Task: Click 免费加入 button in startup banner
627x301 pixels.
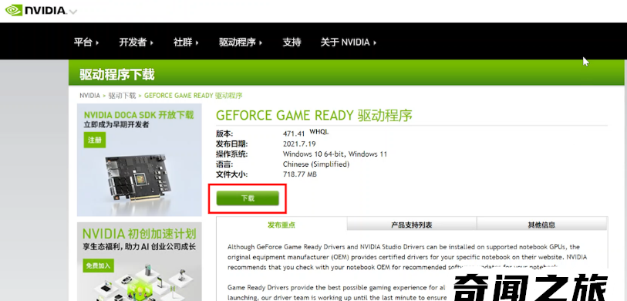Action: [x=99, y=265]
